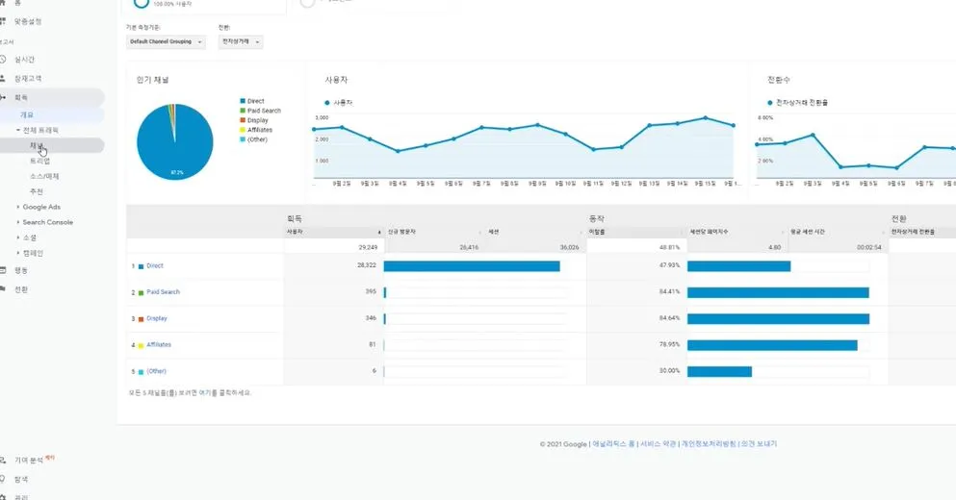This screenshot has height=500, width=956.
Task: Open the 의견 보내기 footer link
Action: pos(759,444)
